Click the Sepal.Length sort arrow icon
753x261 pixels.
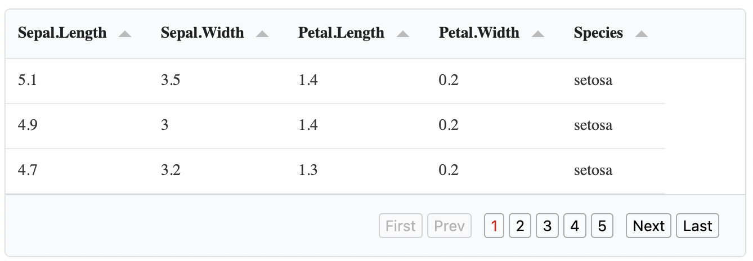[125, 35]
